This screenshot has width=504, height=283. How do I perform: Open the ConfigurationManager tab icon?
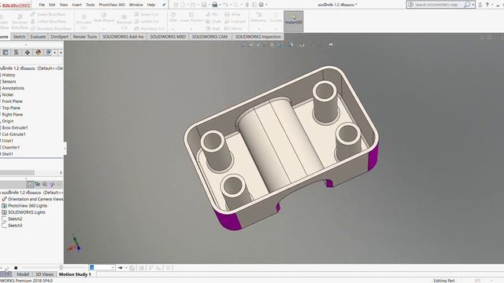coord(16,53)
